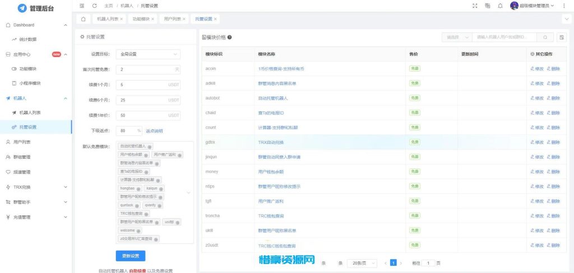Focus the 下级返点 percentage field
This screenshot has width=574, height=273.
pyautogui.click(x=129, y=131)
